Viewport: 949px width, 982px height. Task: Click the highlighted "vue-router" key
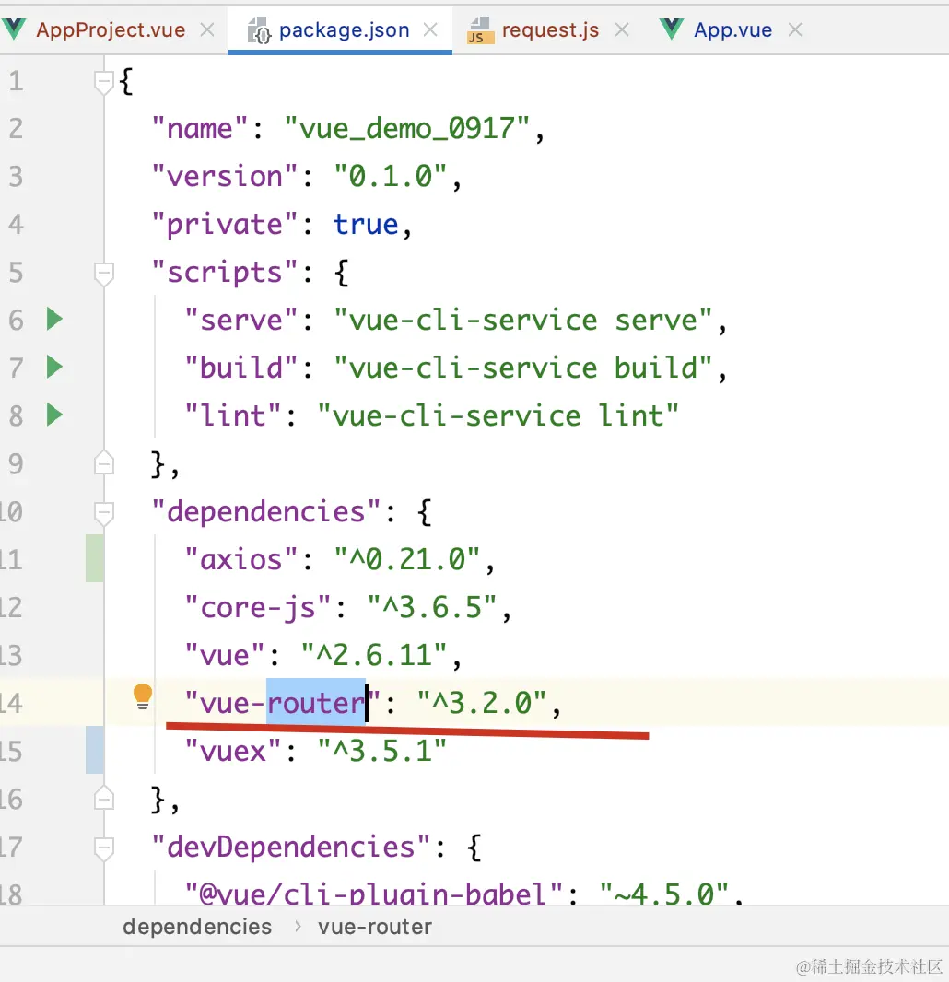coord(283,703)
